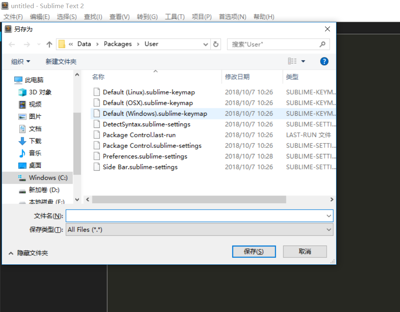This screenshot has width=400, height=312.
Task: Select Default (Linux).sublime-keymap file
Action: (x=149, y=92)
